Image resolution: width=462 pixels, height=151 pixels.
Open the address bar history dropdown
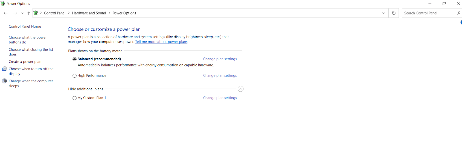(383, 13)
